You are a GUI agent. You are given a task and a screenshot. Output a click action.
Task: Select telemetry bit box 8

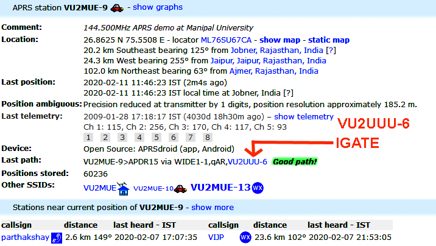click(208, 138)
